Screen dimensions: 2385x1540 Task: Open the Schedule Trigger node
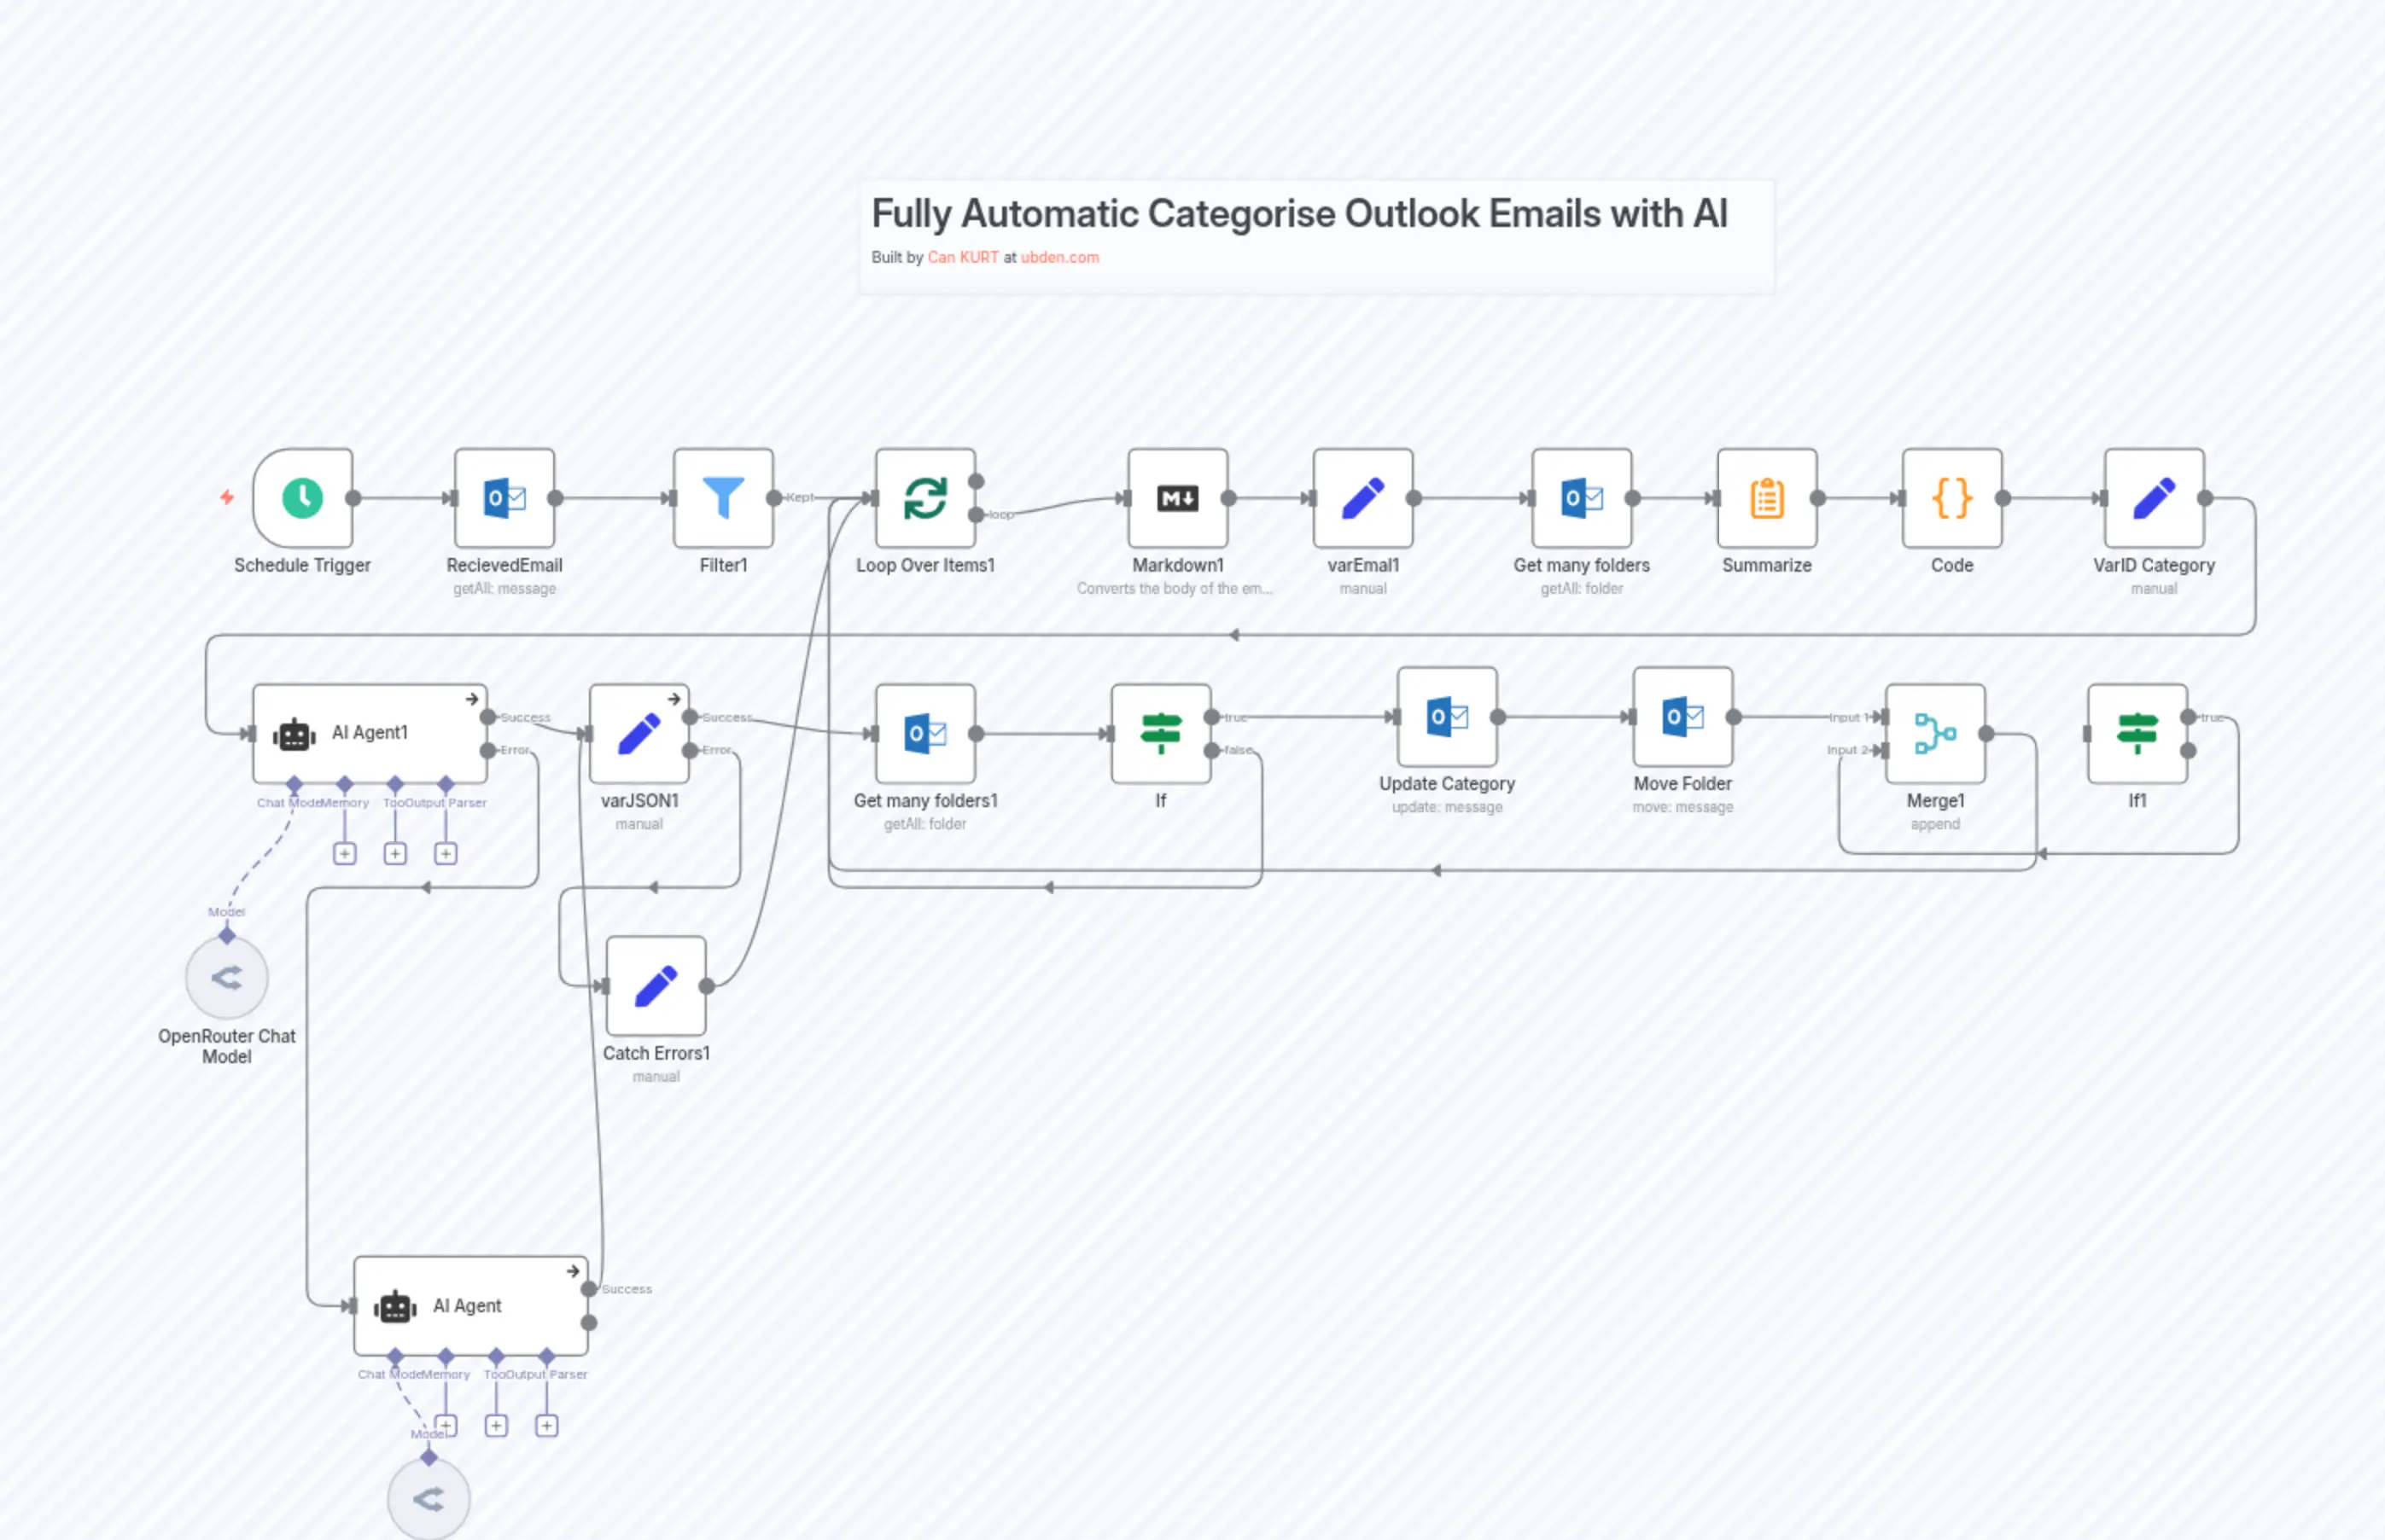(x=302, y=497)
